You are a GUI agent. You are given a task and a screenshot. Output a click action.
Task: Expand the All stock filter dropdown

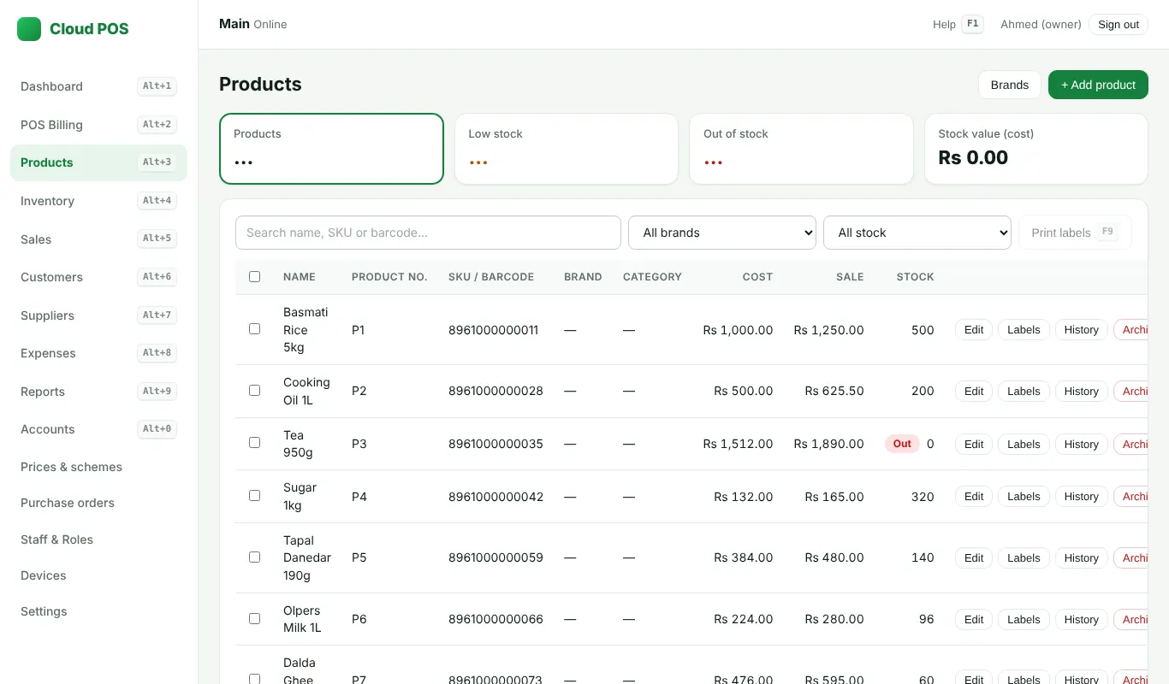coord(917,233)
